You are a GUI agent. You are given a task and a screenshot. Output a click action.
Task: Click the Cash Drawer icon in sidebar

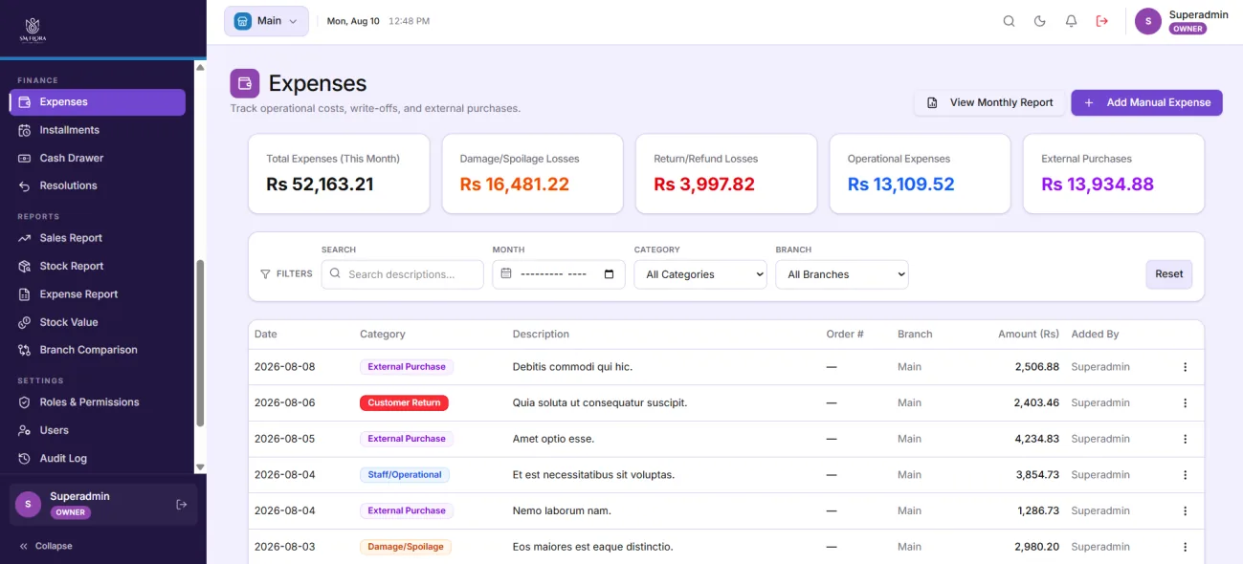click(24, 158)
